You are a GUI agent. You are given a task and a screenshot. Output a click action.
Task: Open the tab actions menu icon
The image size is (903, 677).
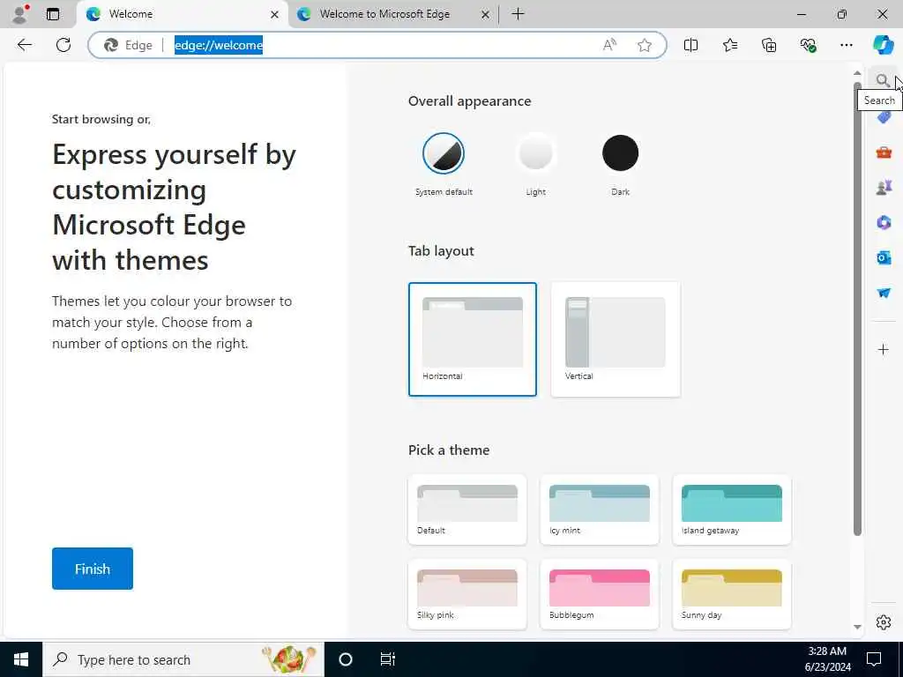click(53, 14)
